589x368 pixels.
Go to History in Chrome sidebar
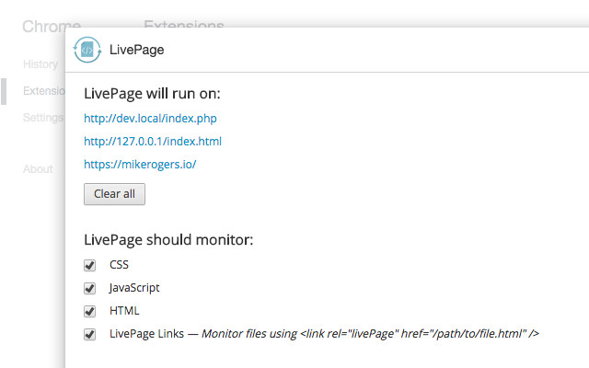pyautogui.click(x=40, y=64)
